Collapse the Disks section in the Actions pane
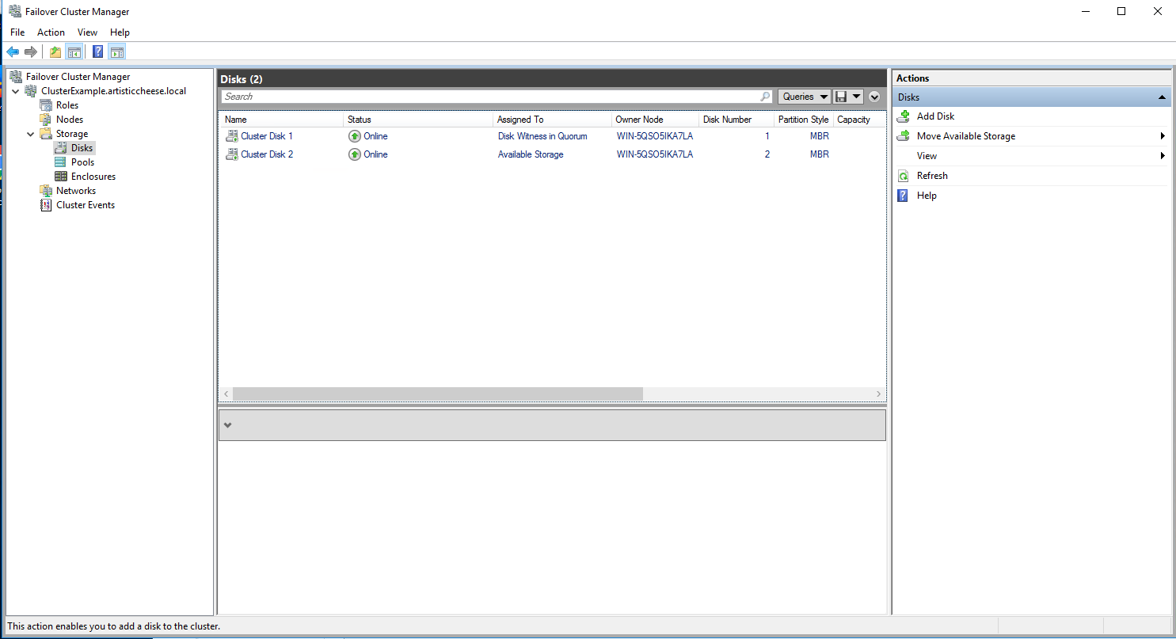Screen dimensions: 1176x639 [1162, 97]
